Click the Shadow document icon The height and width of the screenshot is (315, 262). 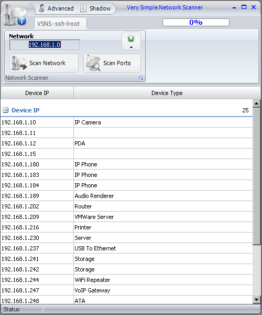(x=83, y=8)
